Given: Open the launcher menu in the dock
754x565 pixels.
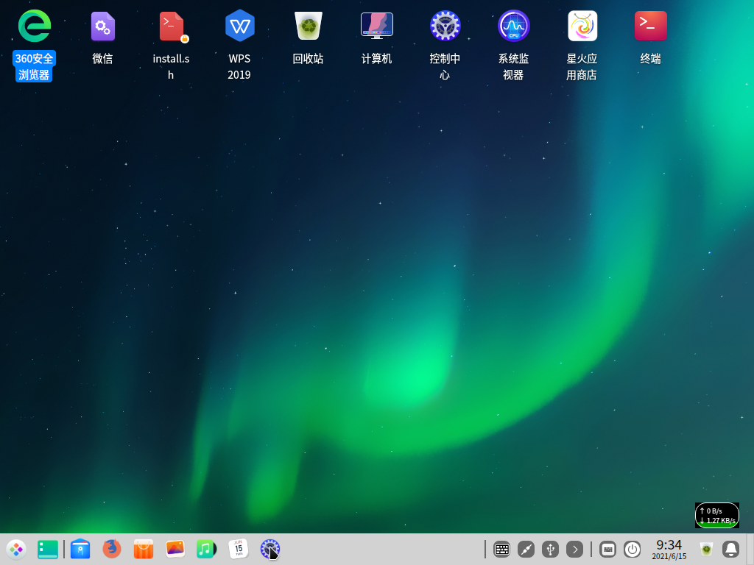Looking at the screenshot, I should [16, 549].
